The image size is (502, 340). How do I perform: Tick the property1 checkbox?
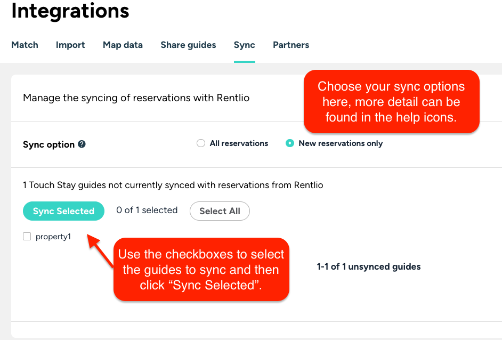tap(27, 237)
